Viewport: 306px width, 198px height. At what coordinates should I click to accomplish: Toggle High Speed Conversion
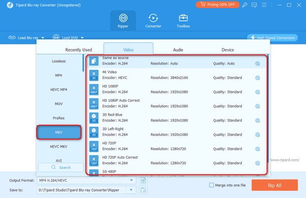coord(272,38)
